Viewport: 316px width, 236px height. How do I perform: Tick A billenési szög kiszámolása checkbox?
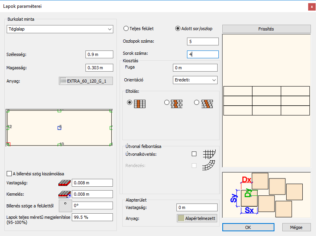(x=9, y=174)
